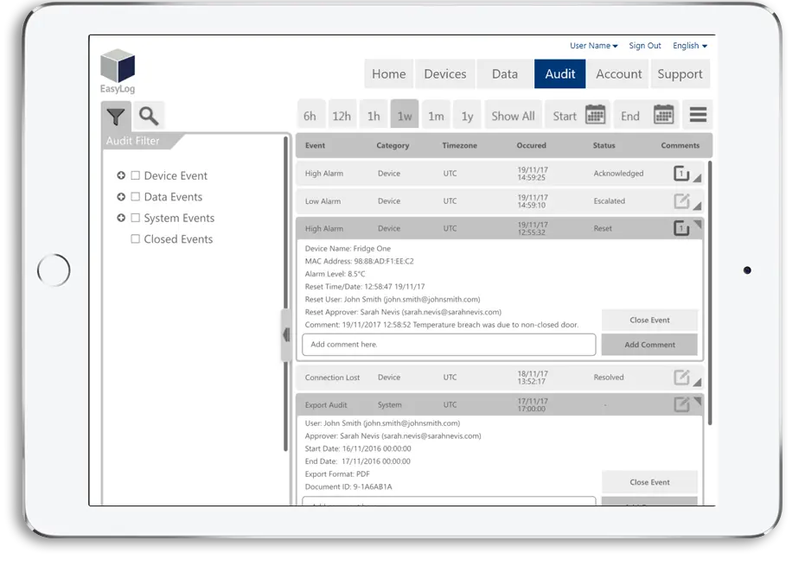Select the filter funnel icon

pyautogui.click(x=116, y=114)
